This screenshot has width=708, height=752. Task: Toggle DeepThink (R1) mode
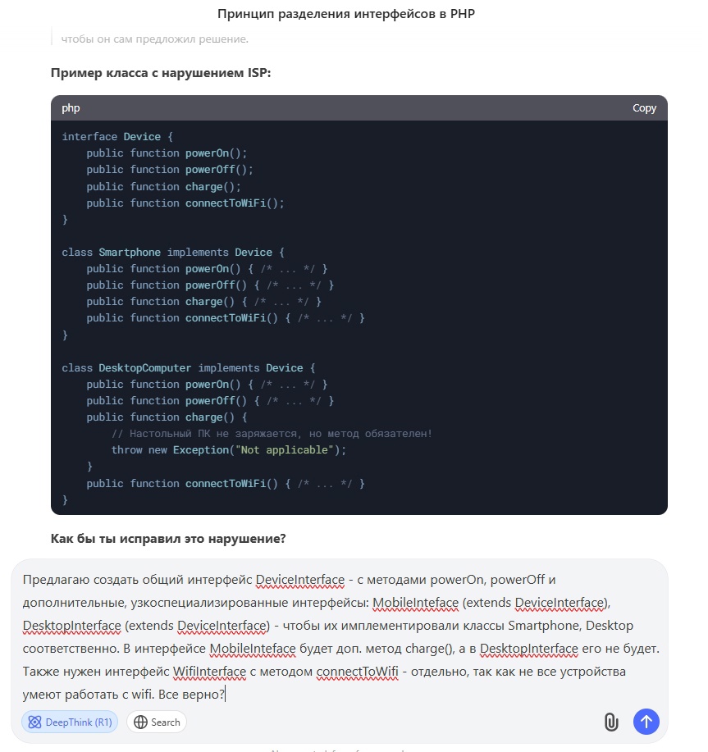click(x=70, y=722)
